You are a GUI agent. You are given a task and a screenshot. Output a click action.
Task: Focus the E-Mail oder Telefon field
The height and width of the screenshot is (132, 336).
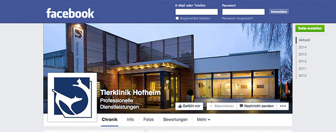(197, 12)
